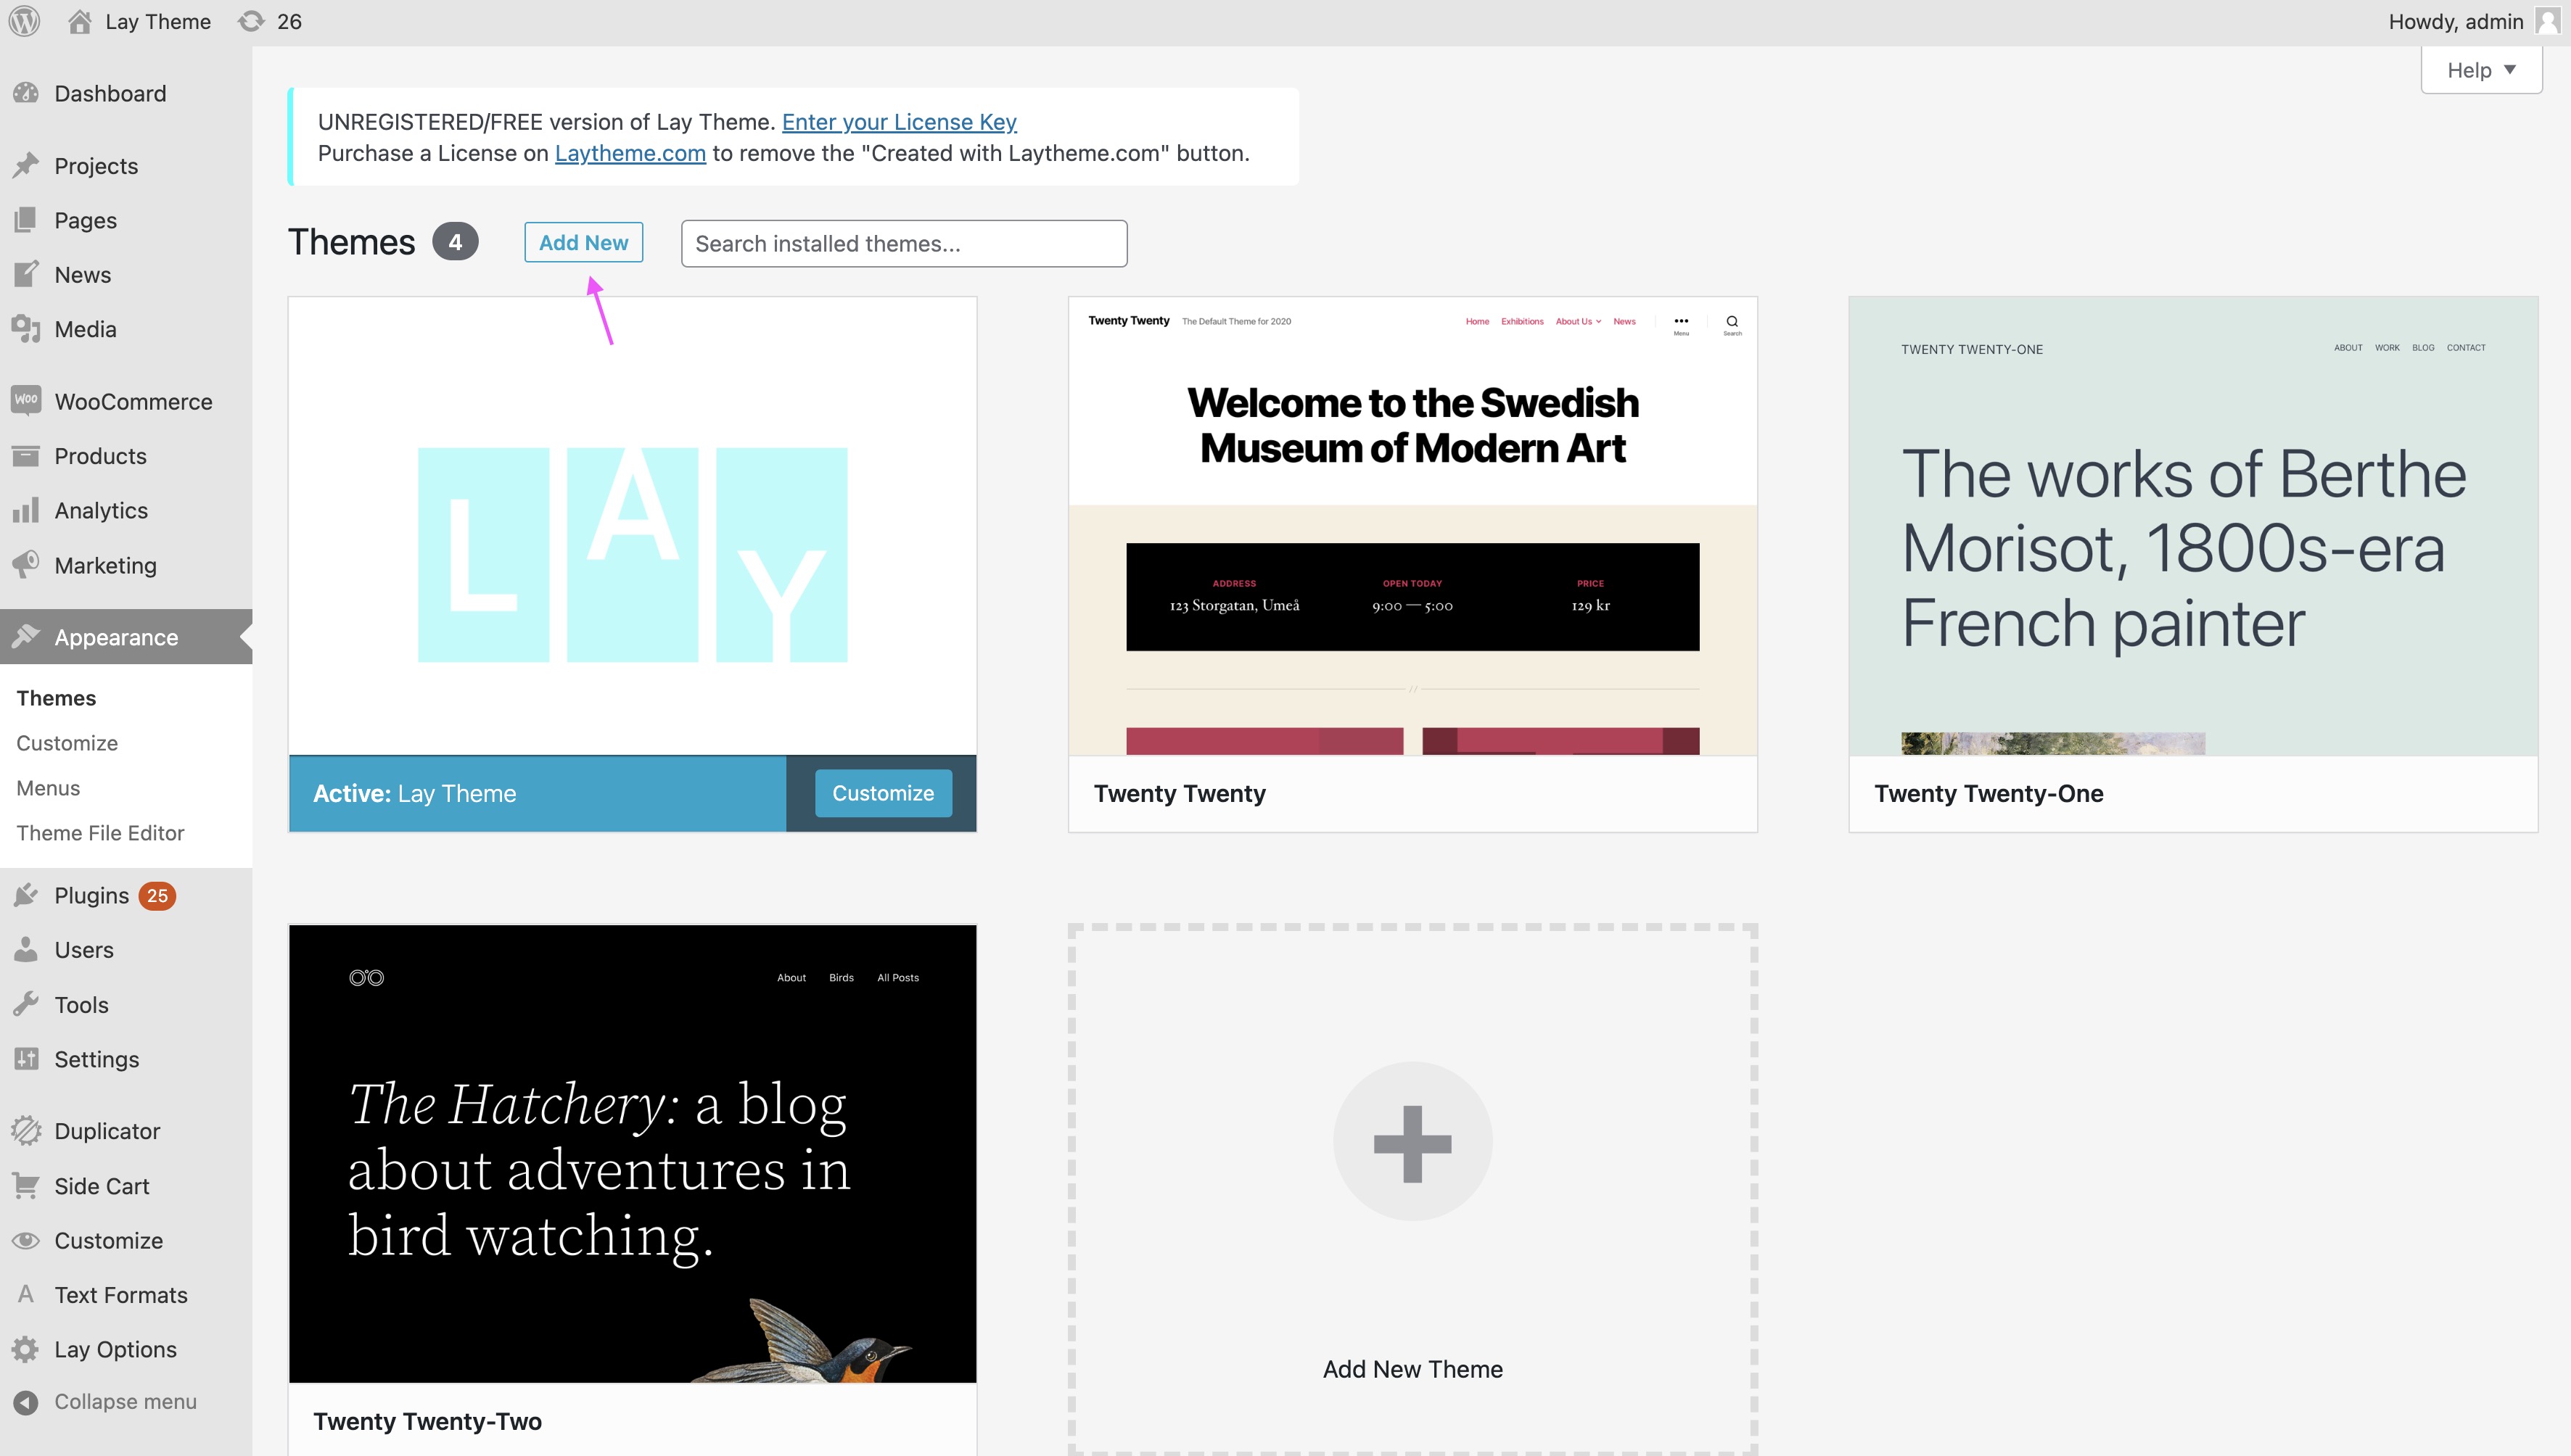Click the Customize eye icon in sidebar
Image resolution: width=2571 pixels, height=1456 pixels.
(x=26, y=1240)
